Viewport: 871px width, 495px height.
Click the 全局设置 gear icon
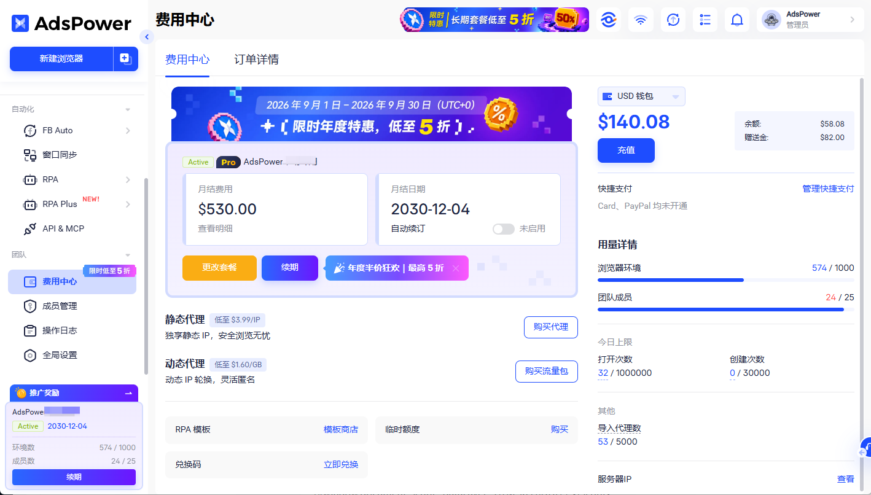[x=30, y=355]
